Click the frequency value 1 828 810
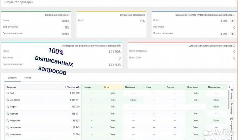Image resolution: width=238 pixels, height=140 pixels. [x=74, y=93]
